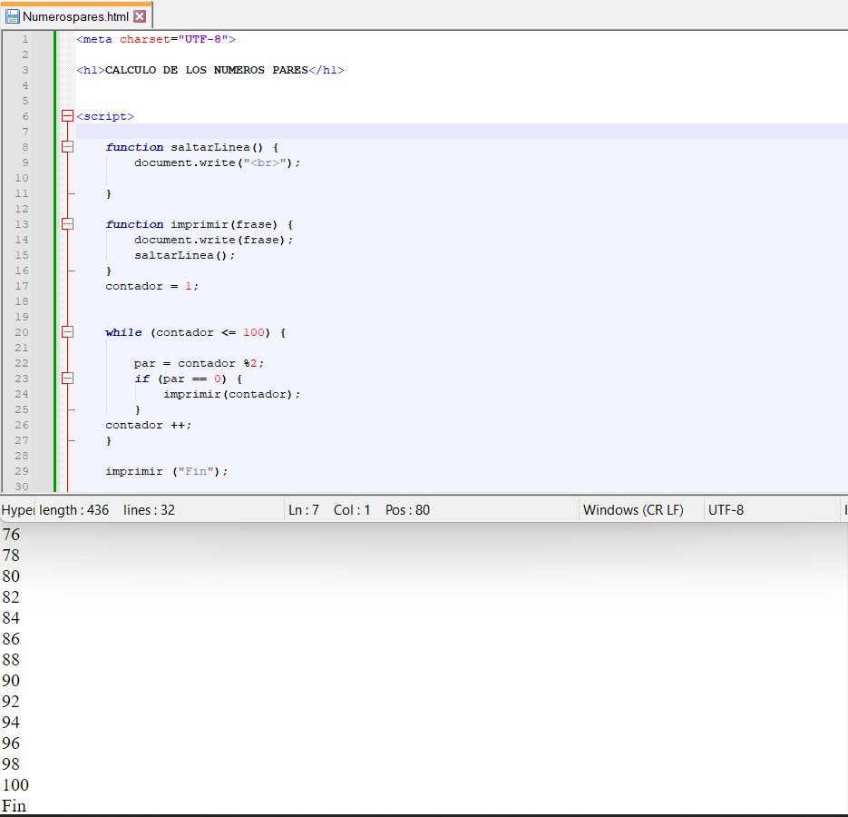Collapse the while loop fold marker
848x817 pixels.
point(67,332)
